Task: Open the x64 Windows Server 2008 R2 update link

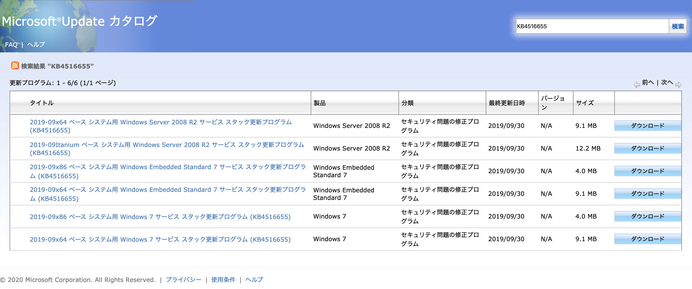Action: coord(161,126)
